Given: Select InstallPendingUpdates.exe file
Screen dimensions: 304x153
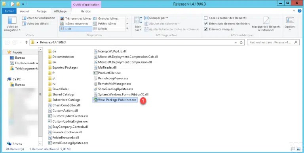Looking at the screenshot, I should [x=68, y=143].
